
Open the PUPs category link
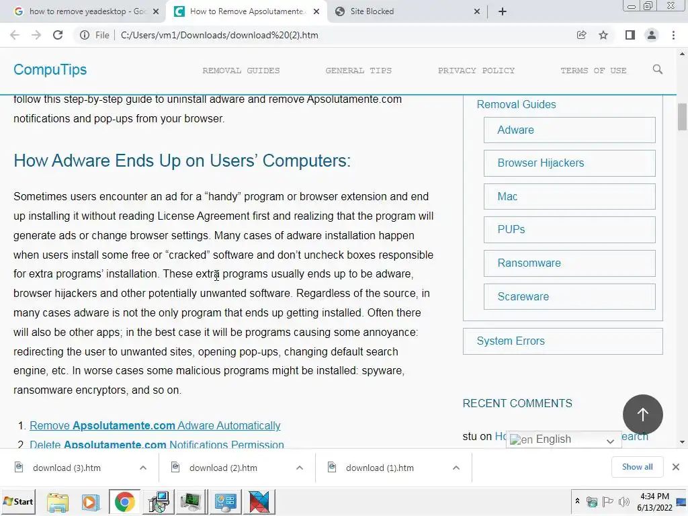(x=570, y=230)
